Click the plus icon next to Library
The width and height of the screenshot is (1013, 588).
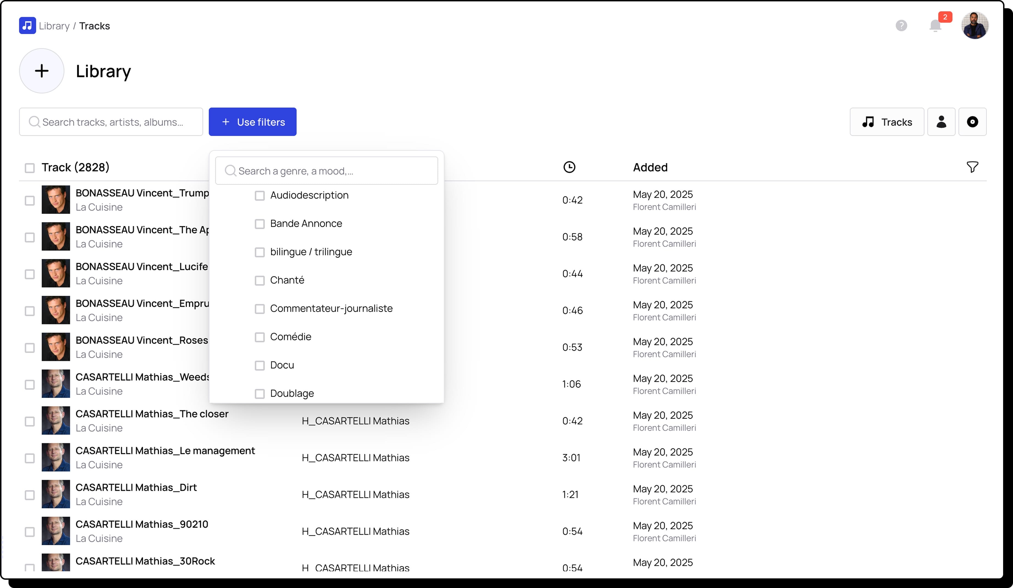(42, 71)
